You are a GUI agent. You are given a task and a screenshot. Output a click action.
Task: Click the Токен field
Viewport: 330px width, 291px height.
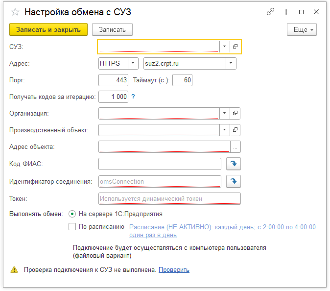169,198
